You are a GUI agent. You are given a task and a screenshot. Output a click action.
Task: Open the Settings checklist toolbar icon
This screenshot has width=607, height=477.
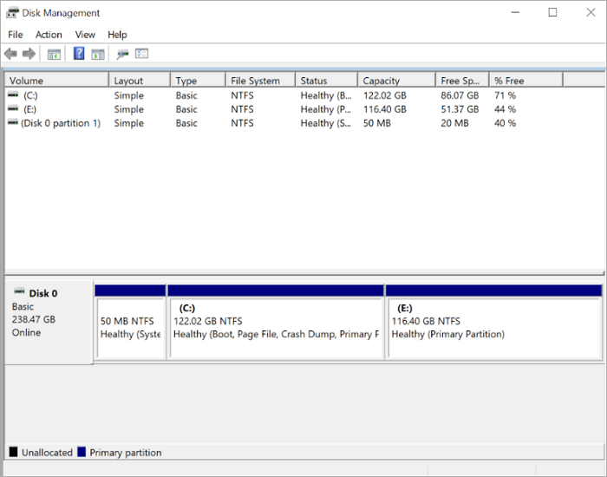(x=141, y=54)
